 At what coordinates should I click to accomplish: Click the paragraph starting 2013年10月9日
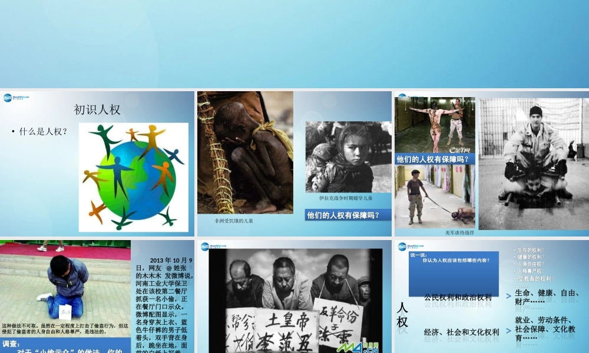tap(164, 305)
